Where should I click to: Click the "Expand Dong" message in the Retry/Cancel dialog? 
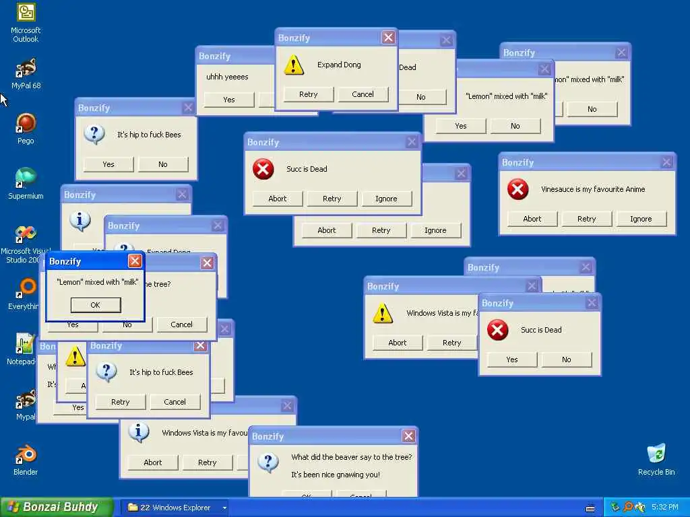point(339,65)
